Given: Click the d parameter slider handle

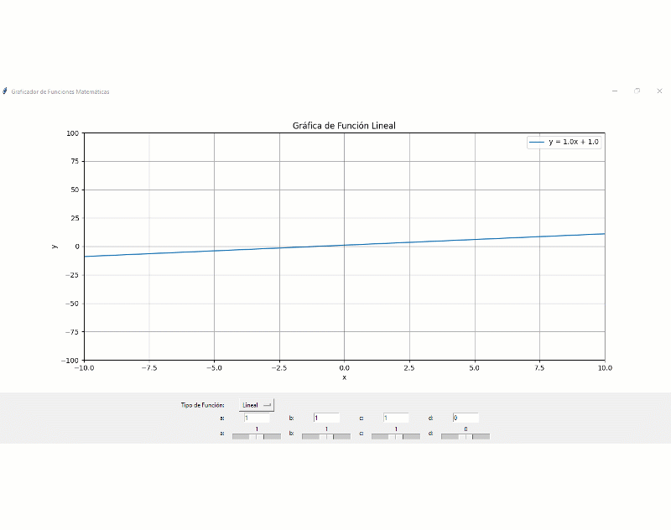Looking at the screenshot, I should click(466, 436).
